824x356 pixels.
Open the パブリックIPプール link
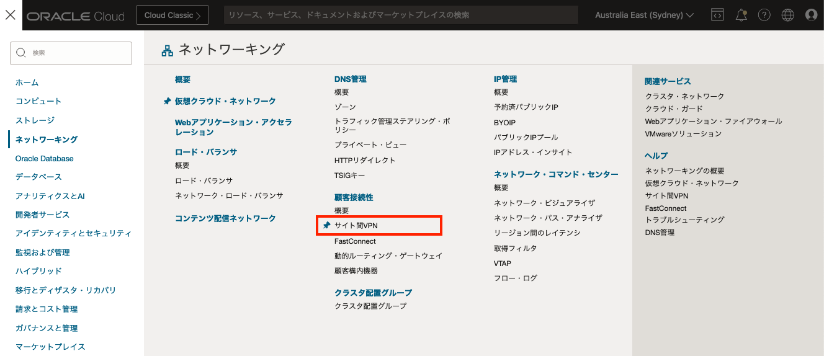coord(526,137)
